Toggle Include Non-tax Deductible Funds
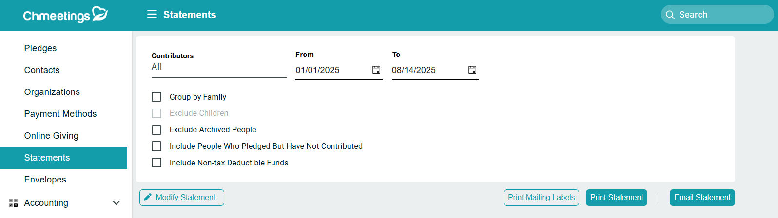Screen dimensions: 778x218 point(156,163)
